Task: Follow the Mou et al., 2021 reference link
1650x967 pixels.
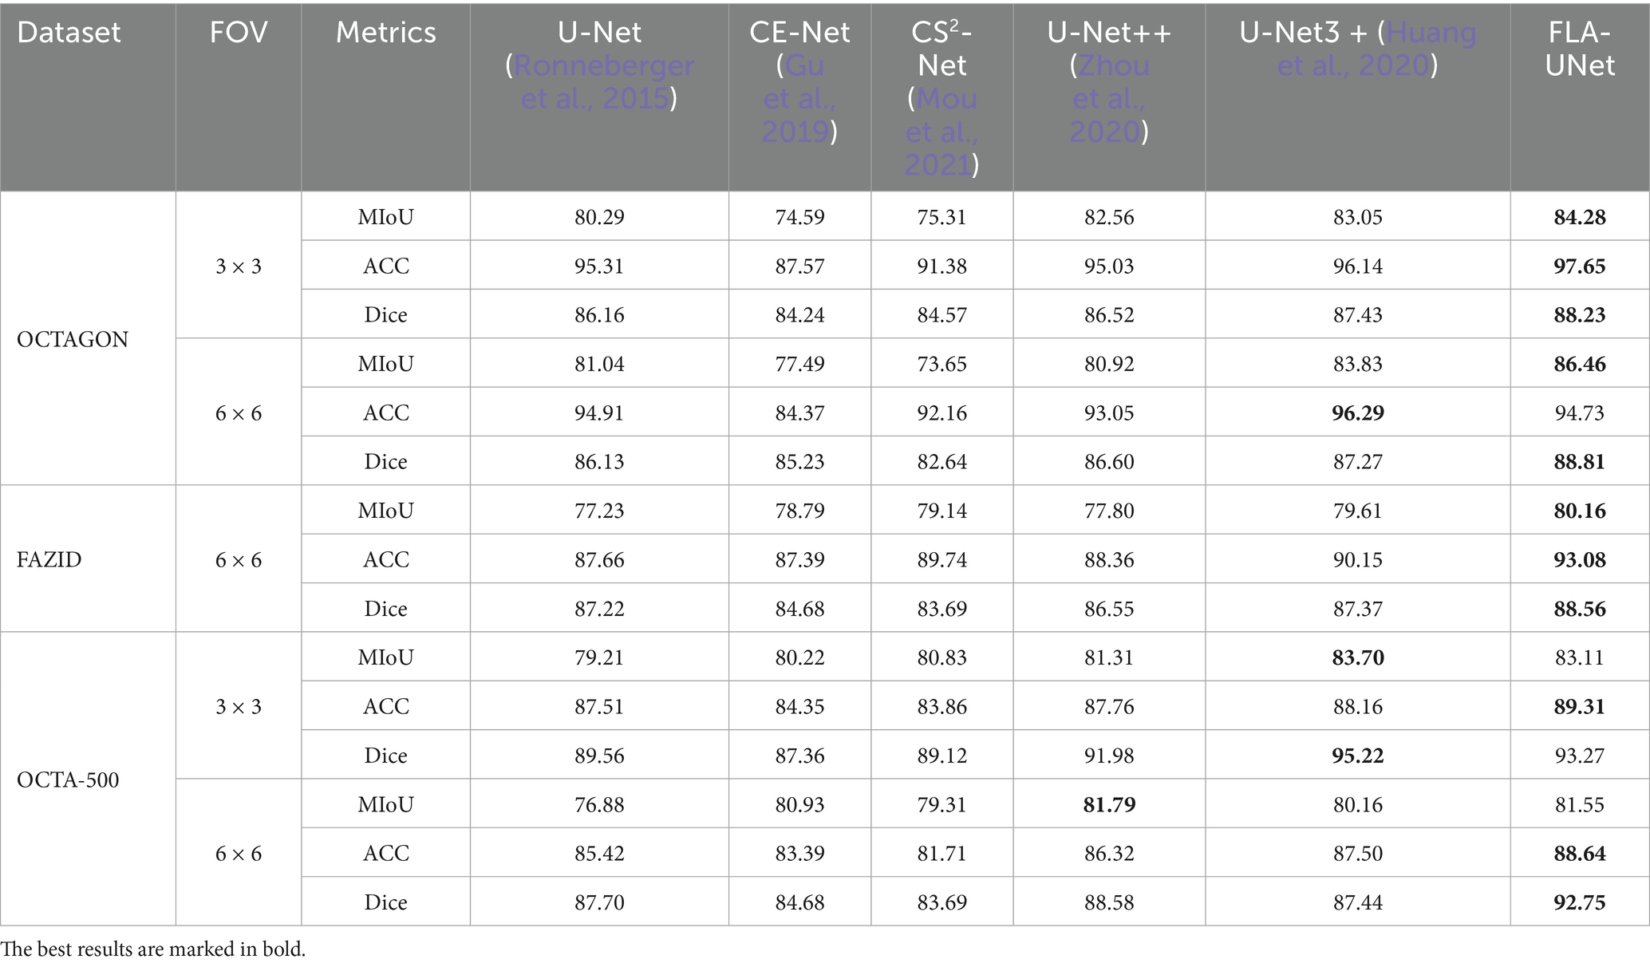Action: click(x=941, y=131)
